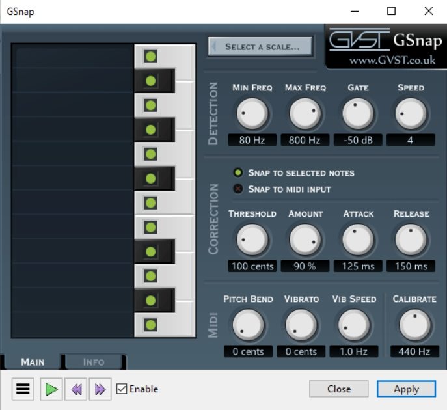Click the Speed knob
Viewport: 447px width, 410px height.
pos(411,113)
